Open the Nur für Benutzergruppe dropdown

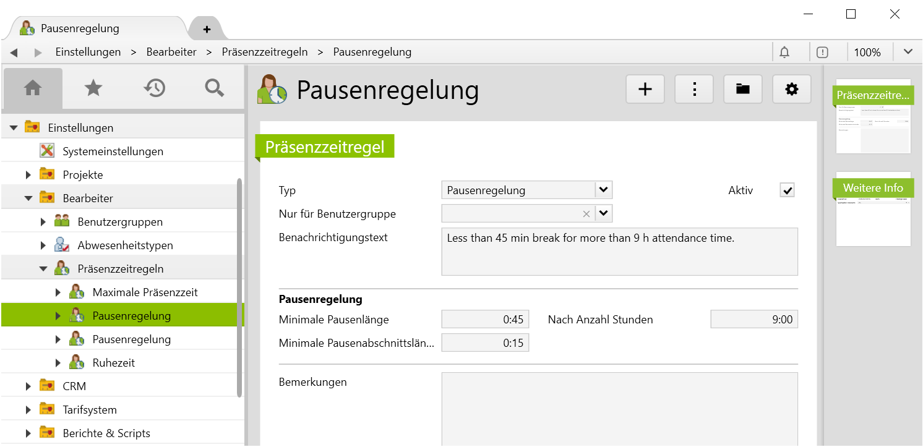604,214
